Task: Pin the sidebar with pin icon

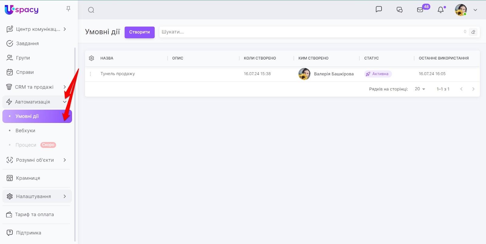Action: point(68,9)
